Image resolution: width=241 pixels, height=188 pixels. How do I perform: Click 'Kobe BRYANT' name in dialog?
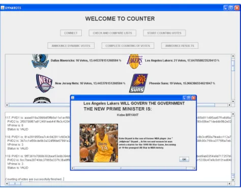coord(128,115)
